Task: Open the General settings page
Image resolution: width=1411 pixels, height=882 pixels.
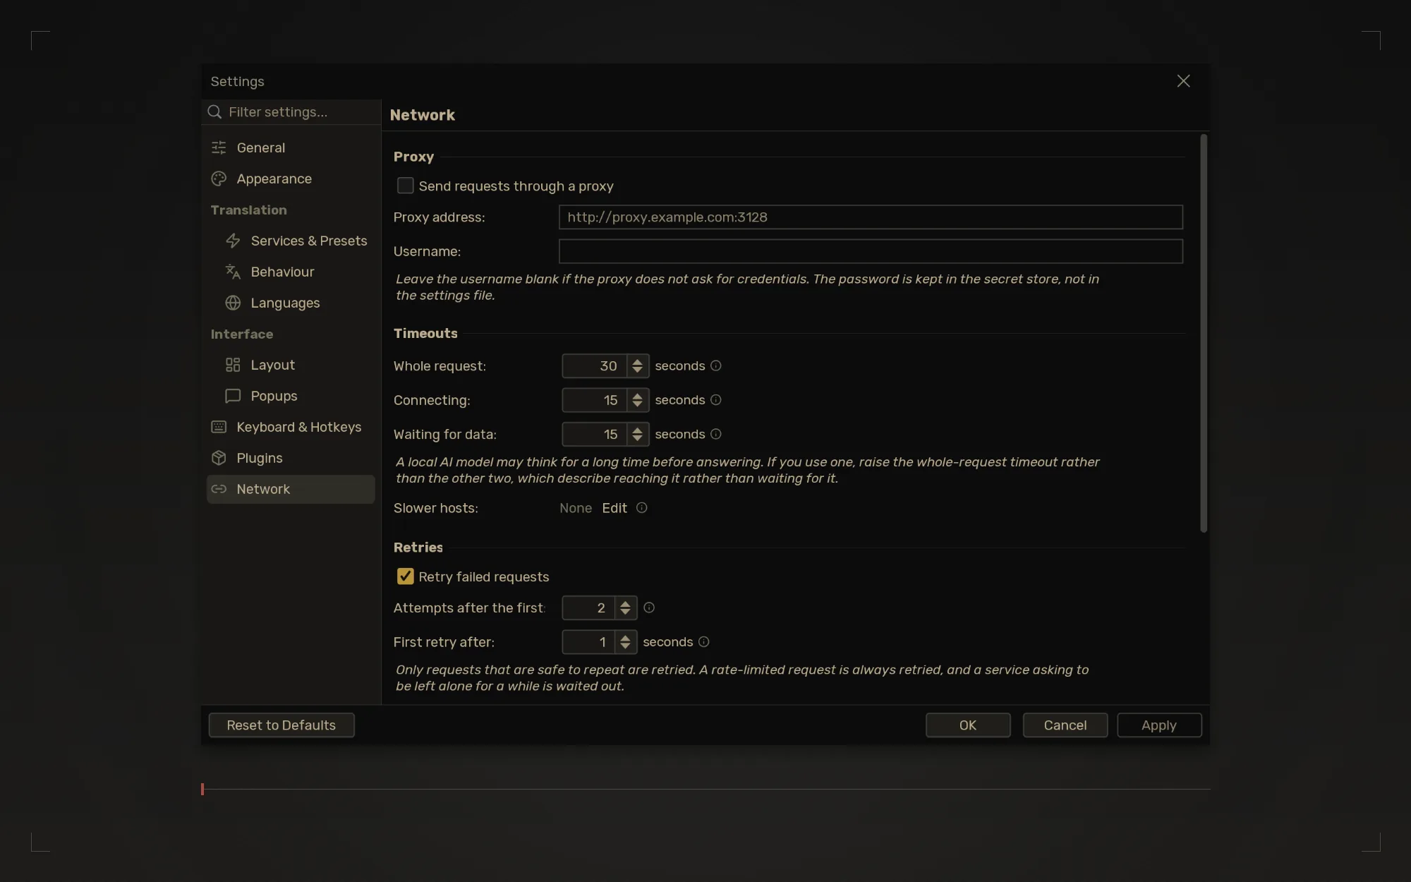Action: 291,147
